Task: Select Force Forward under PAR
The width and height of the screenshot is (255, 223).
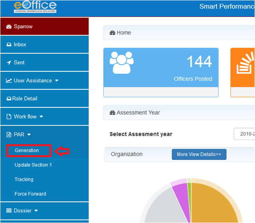Action: tap(30, 194)
